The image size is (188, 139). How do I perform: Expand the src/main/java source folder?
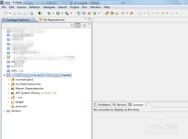coord(9,79)
